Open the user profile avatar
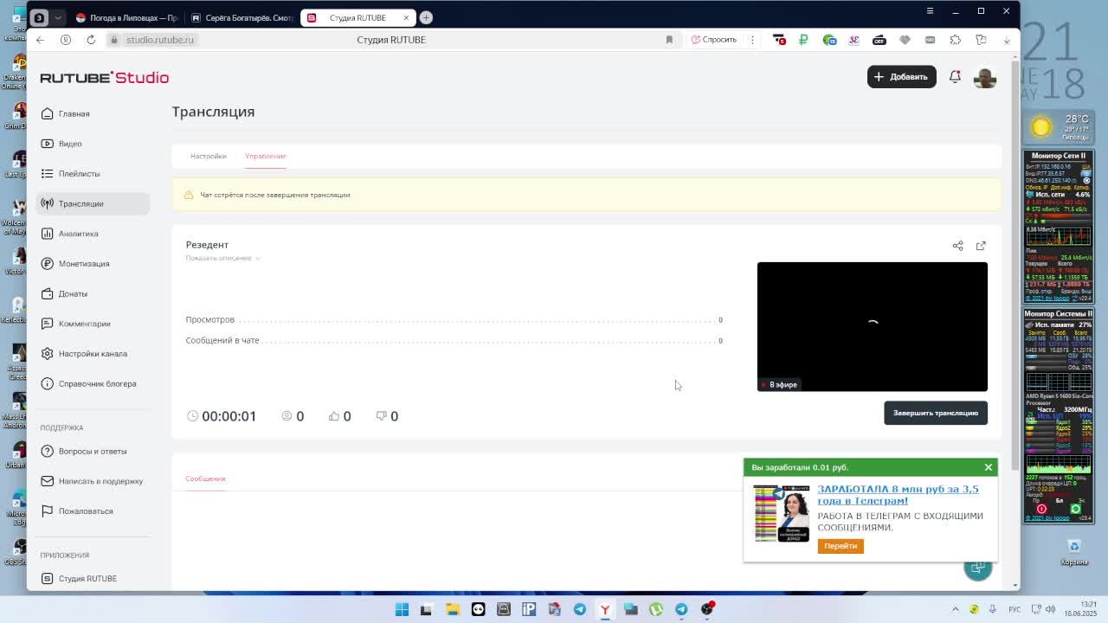The height and width of the screenshot is (623, 1108). coord(985,77)
